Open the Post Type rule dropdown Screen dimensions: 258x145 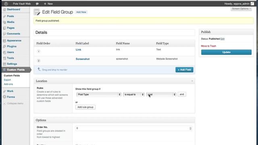(x=99, y=94)
